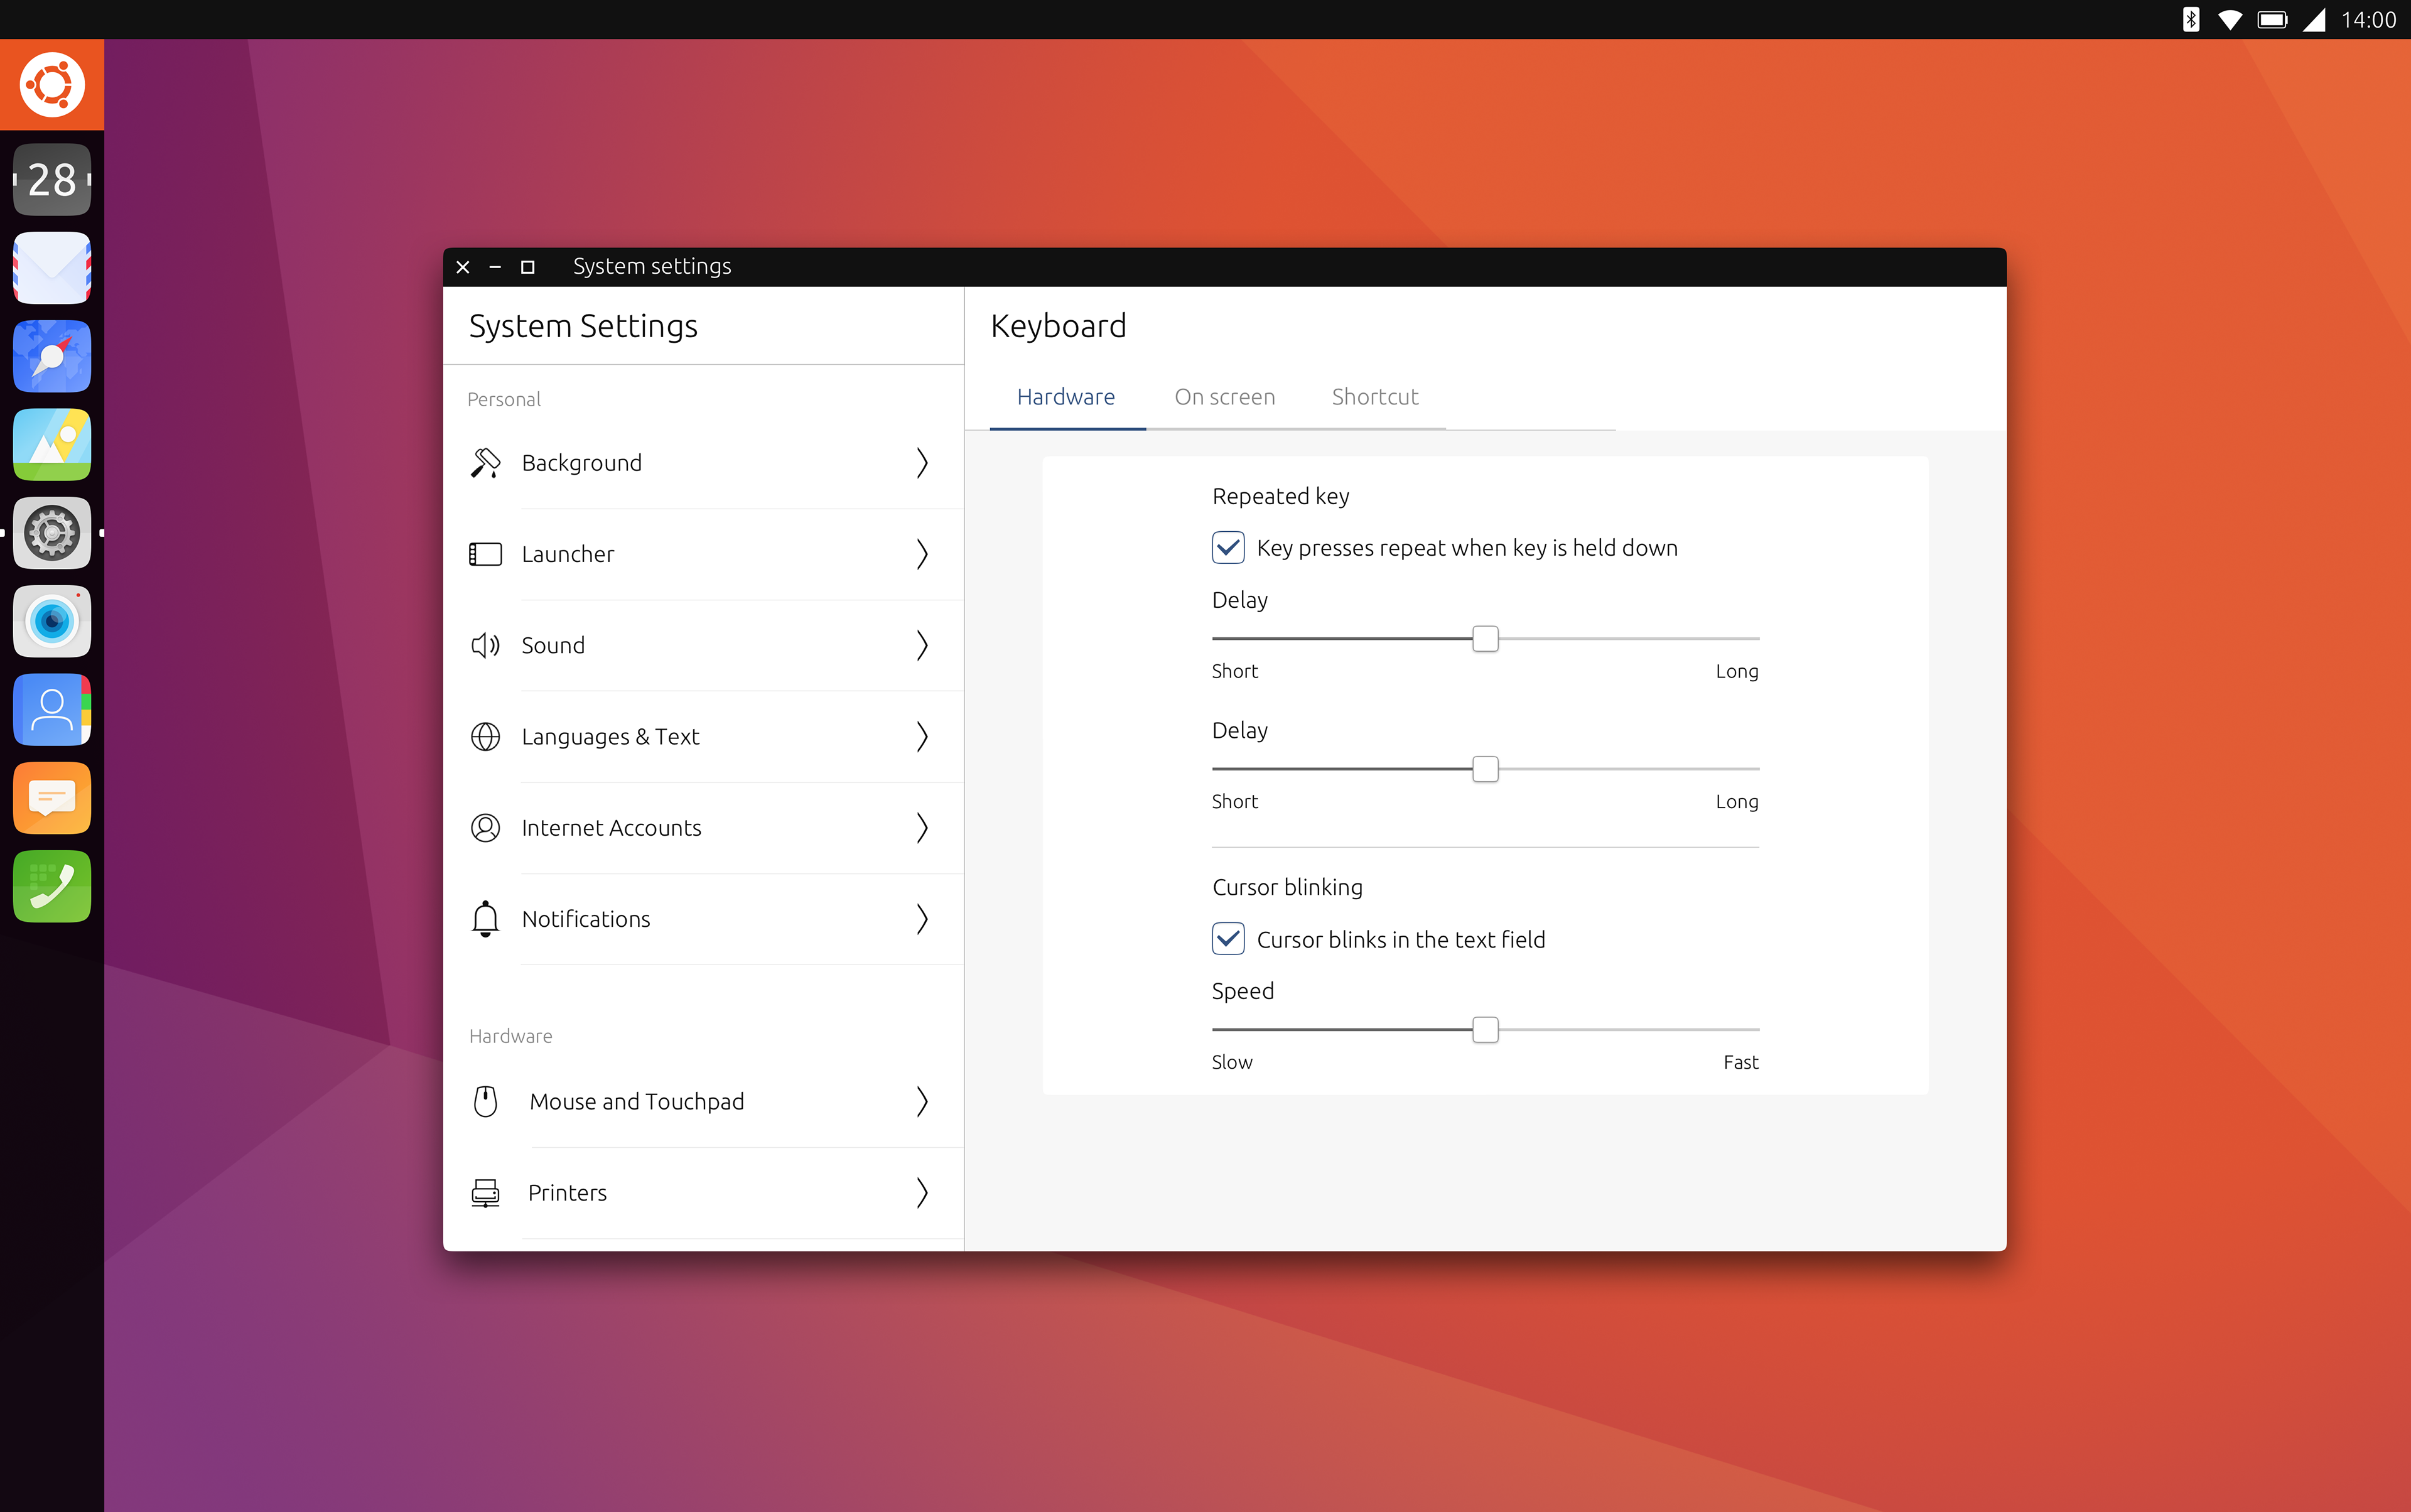Launch the Camera app icon
Screen dimensions: 2411x1512
click(x=52, y=621)
